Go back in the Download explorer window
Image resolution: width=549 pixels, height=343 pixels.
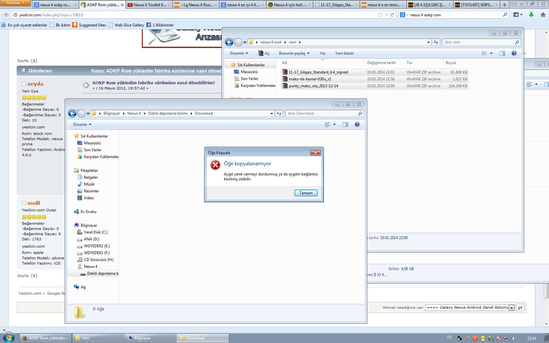tap(73, 113)
